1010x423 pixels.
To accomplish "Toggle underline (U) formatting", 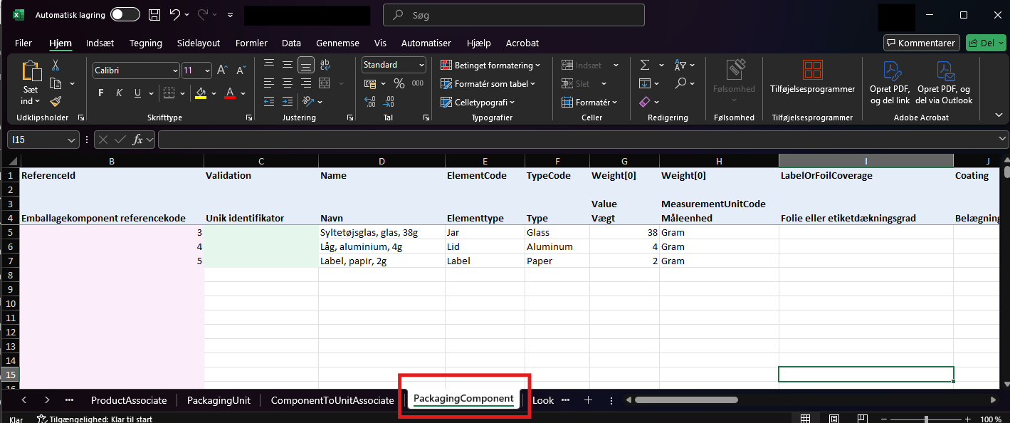I will click(137, 93).
